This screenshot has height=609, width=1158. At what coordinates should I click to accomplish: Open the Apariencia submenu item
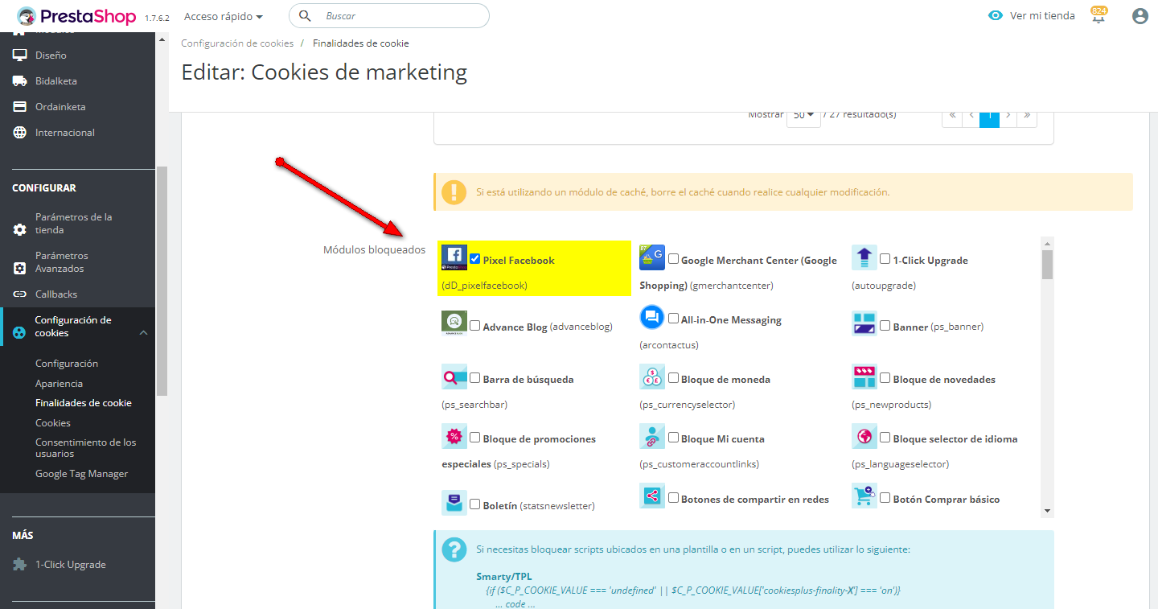click(59, 384)
